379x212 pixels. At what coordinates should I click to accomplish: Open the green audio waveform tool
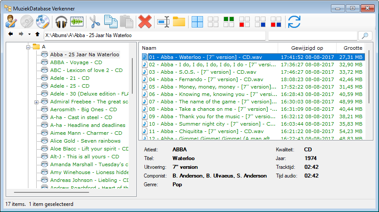[x=77, y=22]
